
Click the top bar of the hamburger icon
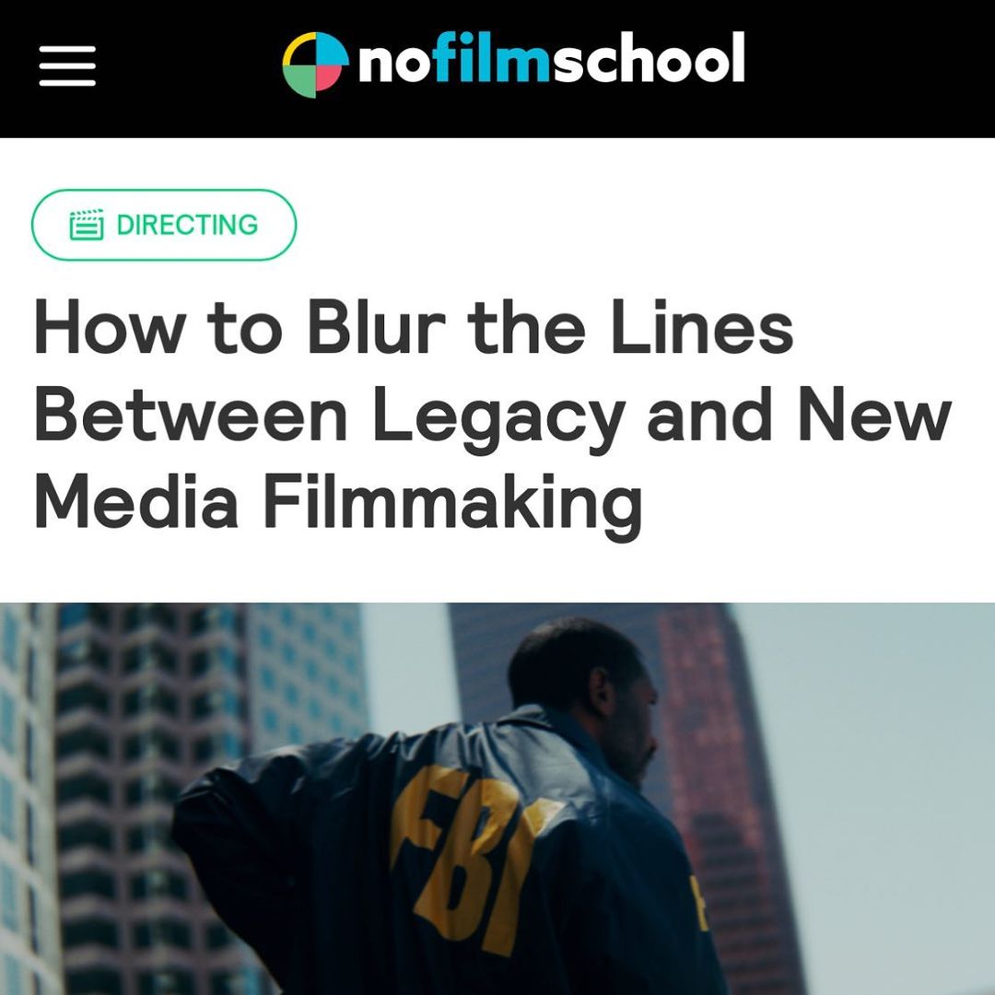(67, 49)
